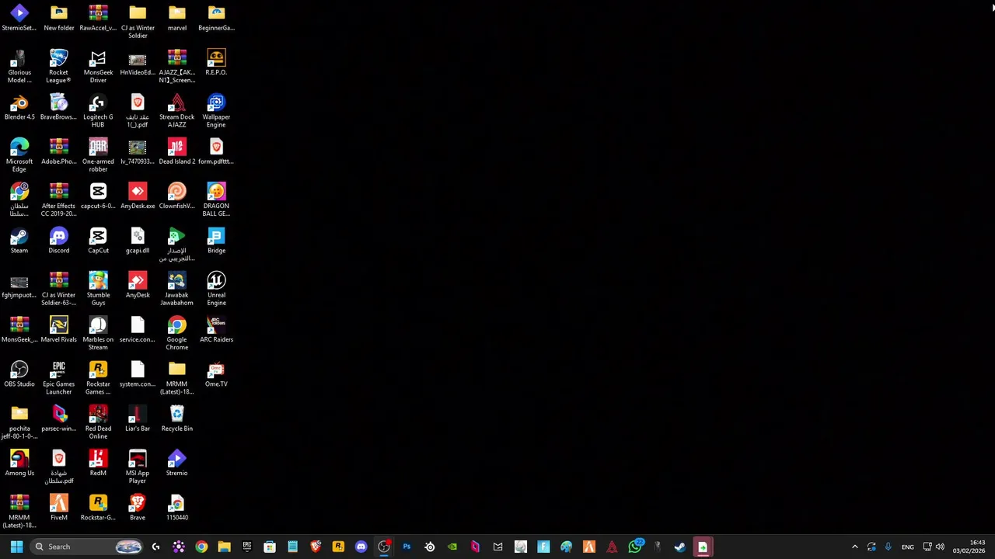Select the Microsoft Edge desktop icon
The image size is (995, 559).
click(x=19, y=155)
